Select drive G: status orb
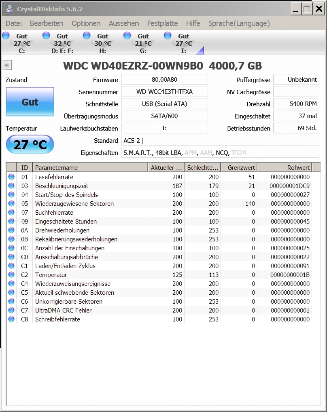 pyautogui.click(x=127, y=35)
